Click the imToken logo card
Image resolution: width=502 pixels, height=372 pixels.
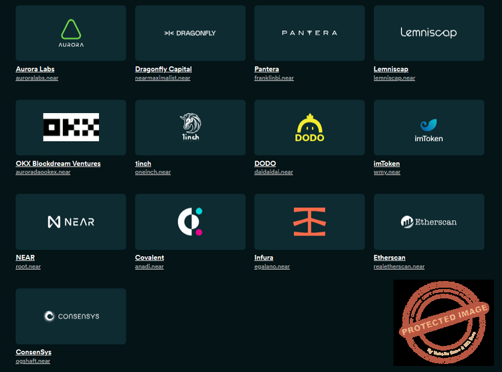click(428, 127)
